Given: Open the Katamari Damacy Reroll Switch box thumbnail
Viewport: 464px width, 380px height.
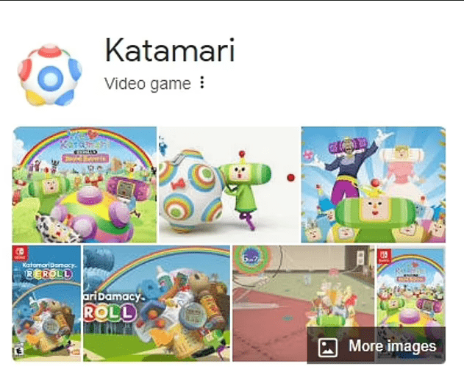Looking at the screenshot, I should pyautogui.click(x=46, y=304).
